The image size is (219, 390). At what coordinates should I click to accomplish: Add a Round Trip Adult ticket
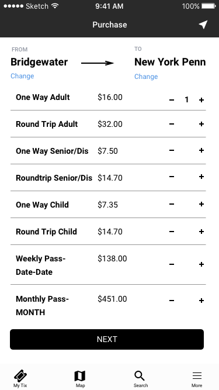pyautogui.click(x=201, y=124)
